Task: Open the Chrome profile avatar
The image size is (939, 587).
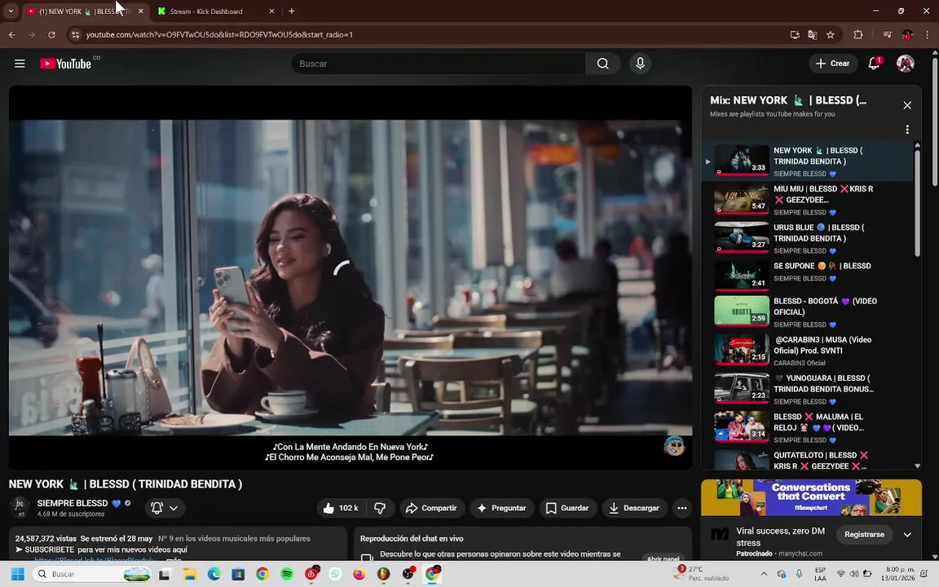Action: tap(907, 35)
